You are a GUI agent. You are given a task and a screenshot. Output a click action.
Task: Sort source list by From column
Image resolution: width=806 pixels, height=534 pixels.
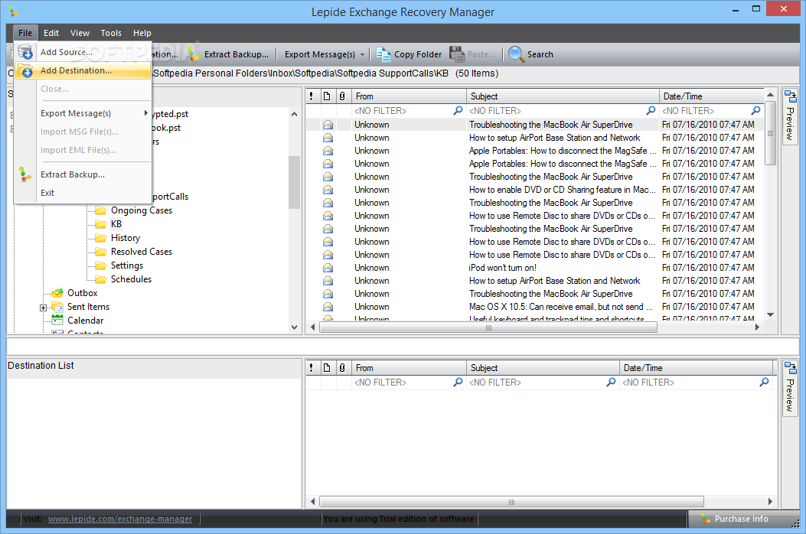coord(410,96)
